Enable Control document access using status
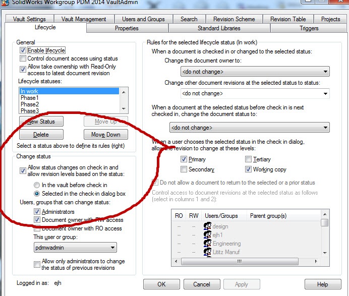 [x=23, y=58]
